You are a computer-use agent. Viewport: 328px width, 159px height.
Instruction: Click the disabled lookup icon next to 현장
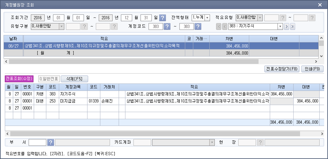pos(260,143)
